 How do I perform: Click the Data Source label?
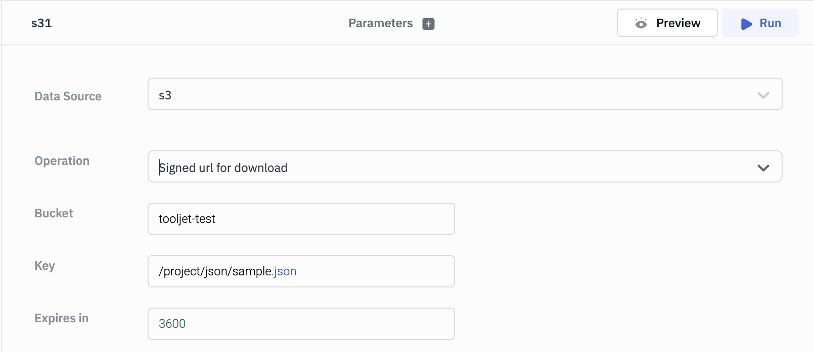tap(68, 96)
